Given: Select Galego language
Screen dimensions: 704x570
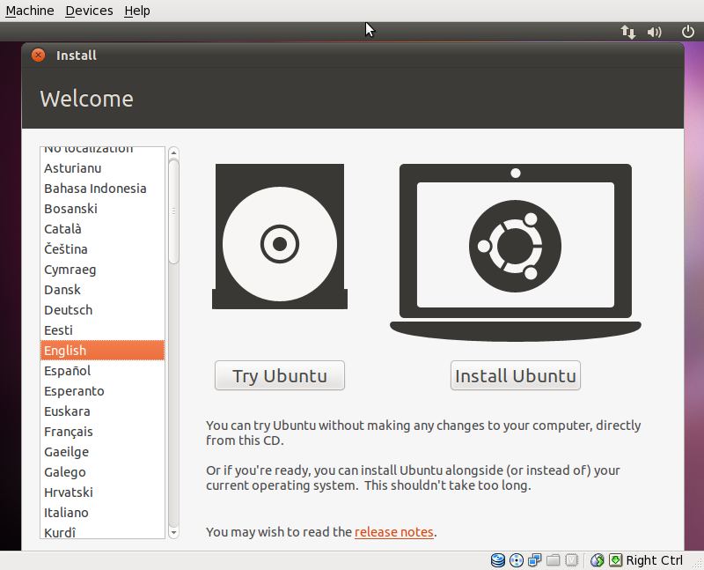Looking at the screenshot, I should pyautogui.click(x=102, y=471).
